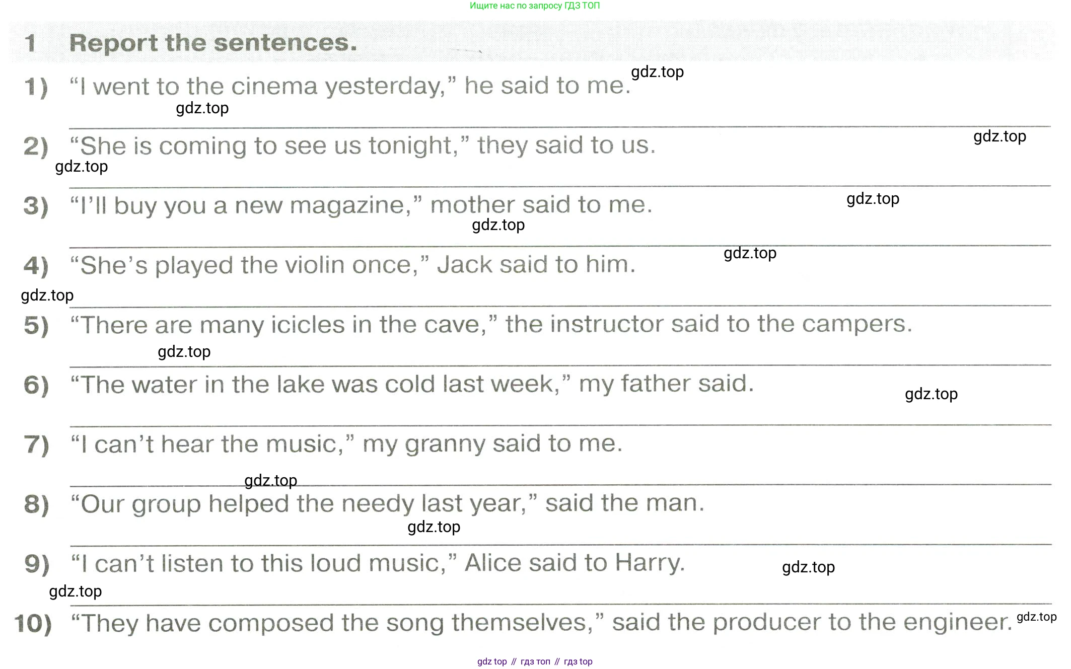Click the answer line under sentence 9
Image resolution: width=1071 pixels, height=669 pixels.
tap(560, 604)
